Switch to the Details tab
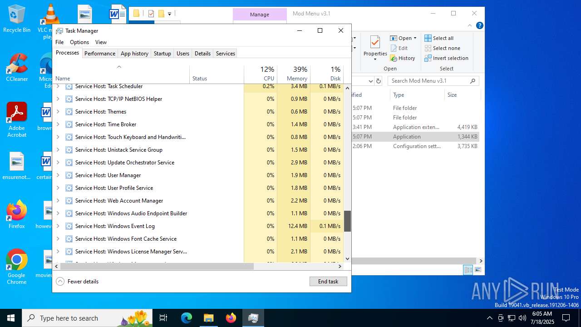581x327 pixels. click(x=202, y=54)
